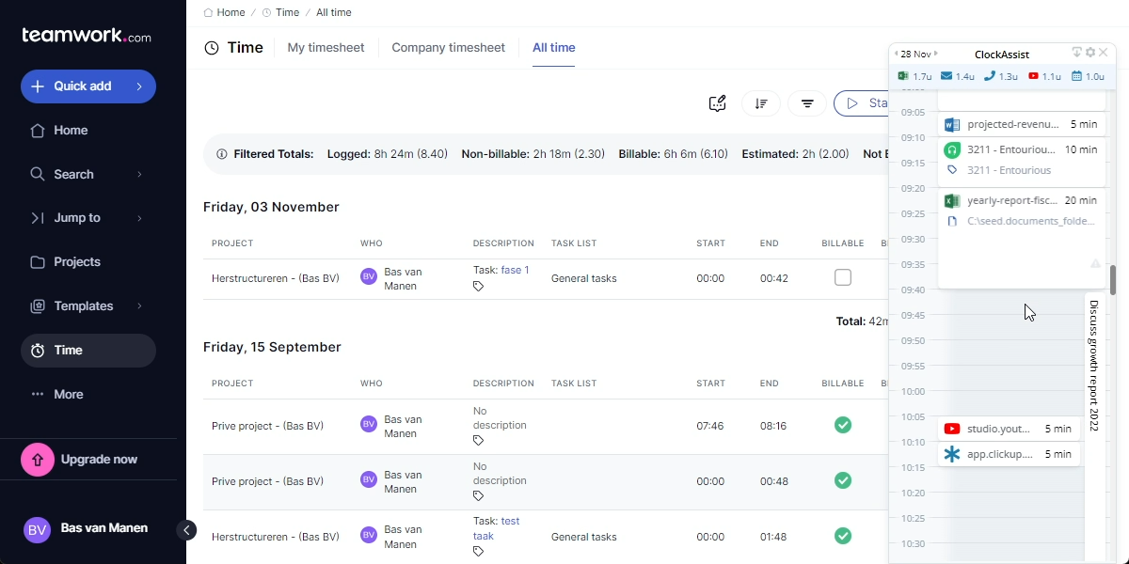Toggle billable checkbox for fase 1 entry
Viewport: 1129px width, 564px height.
pos(843,278)
